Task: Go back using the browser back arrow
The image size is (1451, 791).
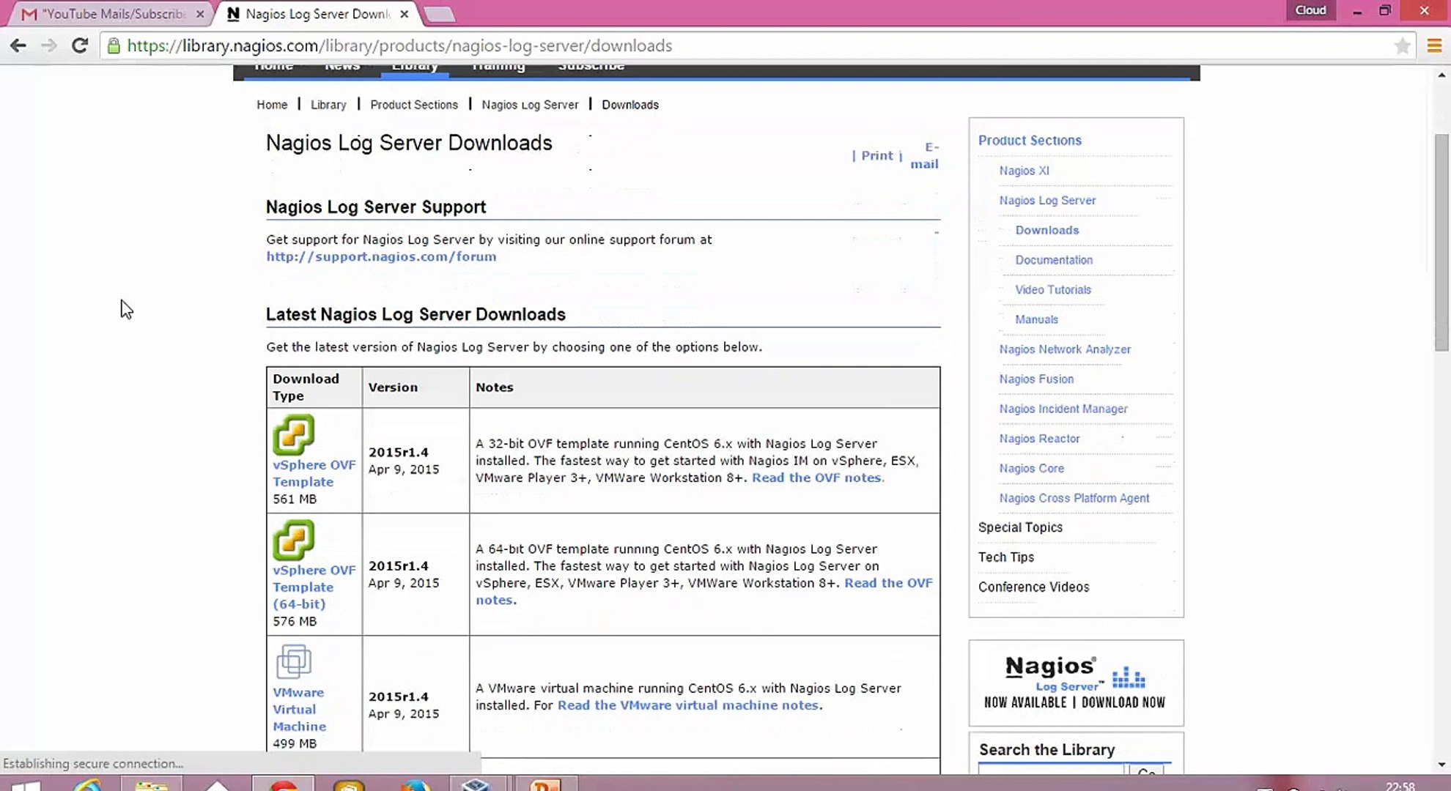Action: point(18,45)
